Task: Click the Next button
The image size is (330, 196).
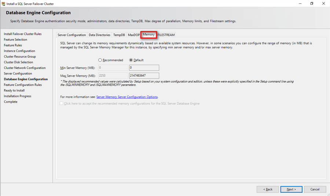Action: [291, 189]
